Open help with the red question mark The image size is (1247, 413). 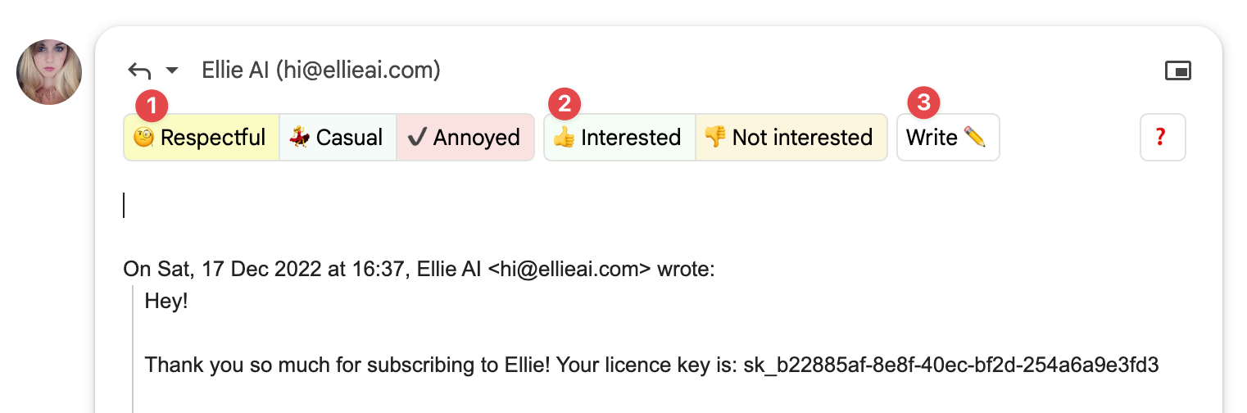point(1161,138)
